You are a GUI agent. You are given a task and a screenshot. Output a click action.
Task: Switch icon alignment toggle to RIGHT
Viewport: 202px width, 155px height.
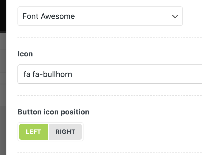(x=65, y=132)
